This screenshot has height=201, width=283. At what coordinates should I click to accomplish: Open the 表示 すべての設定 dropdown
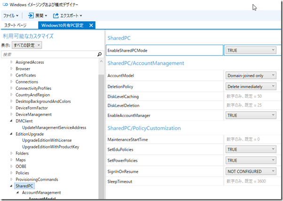tap(27, 45)
